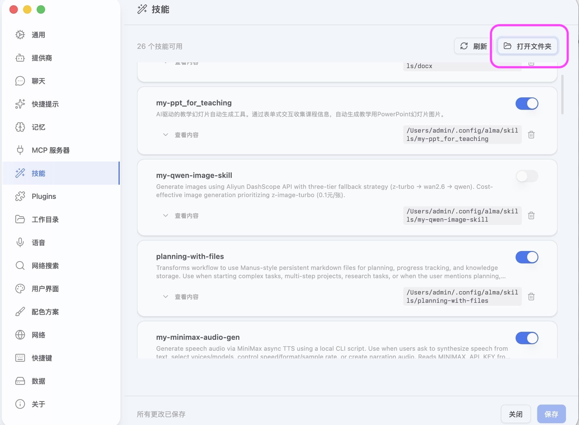Image resolution: width=579 pixels, height=425 pixels.
Task: Delete the my-qwen-image-skill via trash icon
Action: [531, 215]
